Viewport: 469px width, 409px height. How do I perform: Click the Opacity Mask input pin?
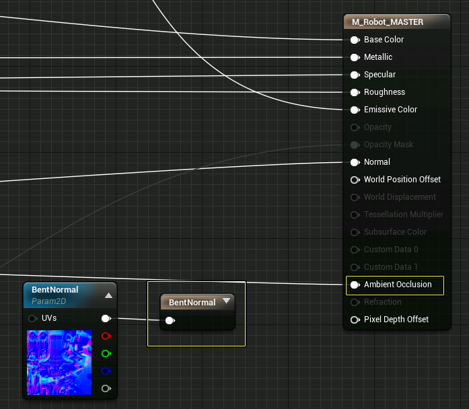[355, 145]
